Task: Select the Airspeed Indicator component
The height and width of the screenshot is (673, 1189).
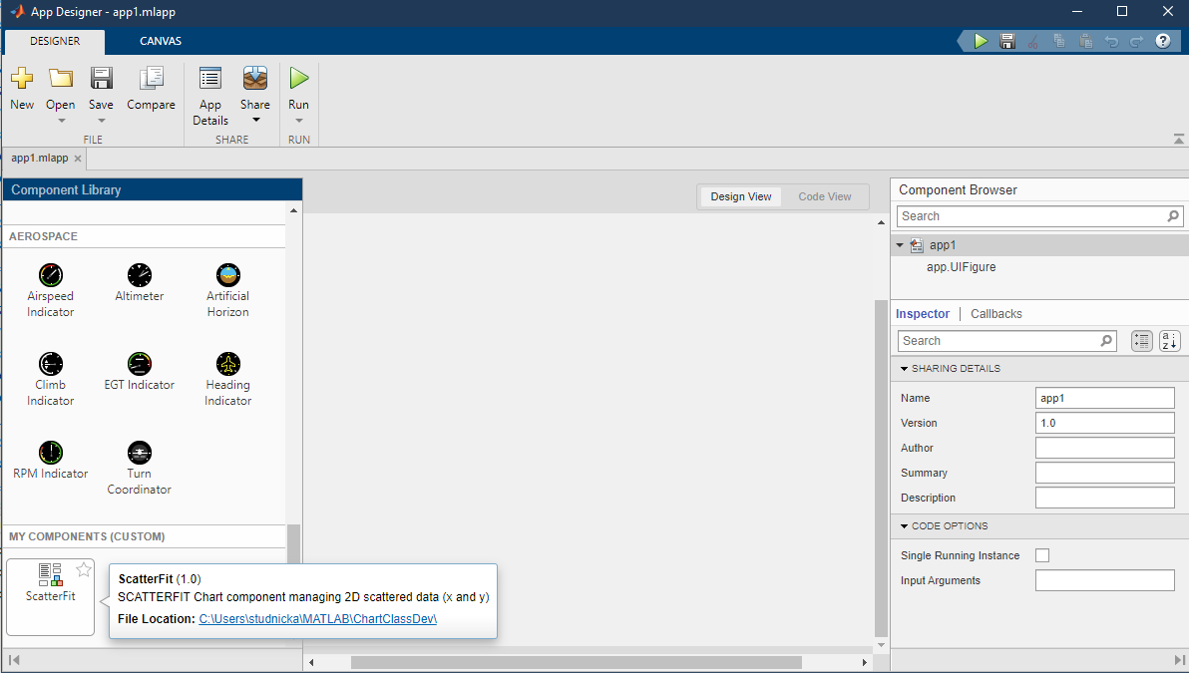Action: (51, 290)
